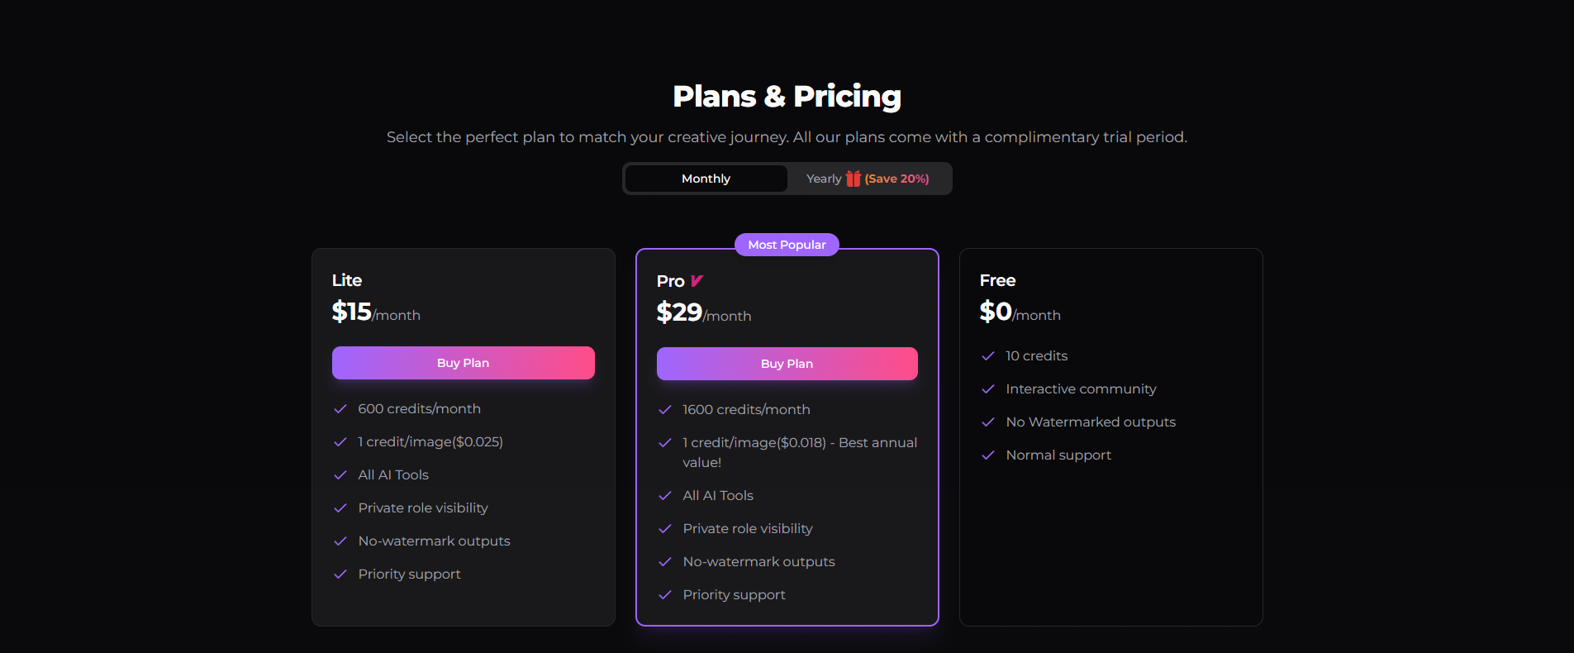Click checkmark beside Lite plan Priority support

click(340, 574)
